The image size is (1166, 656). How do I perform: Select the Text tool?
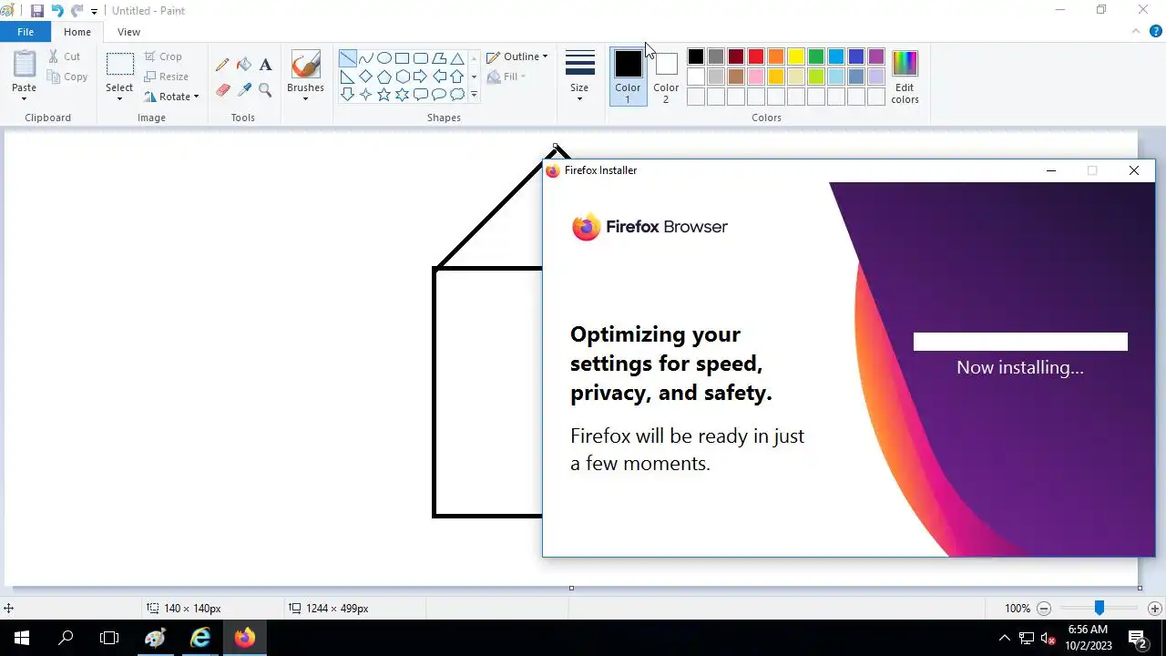coord(265,65)
